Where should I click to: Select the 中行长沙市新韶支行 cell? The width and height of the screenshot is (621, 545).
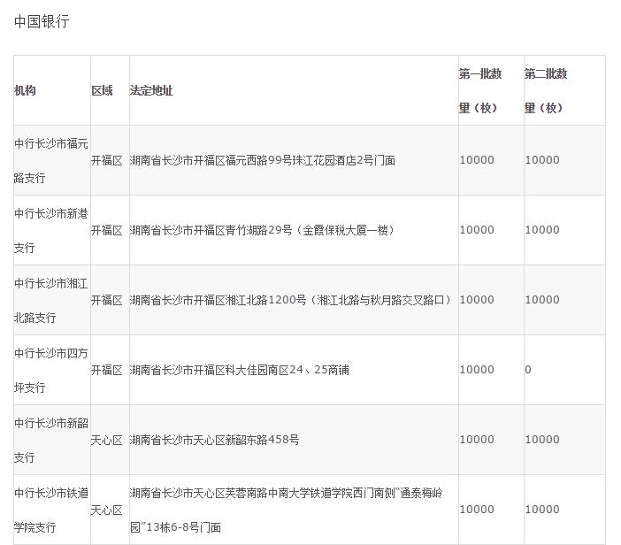point(51,440)
